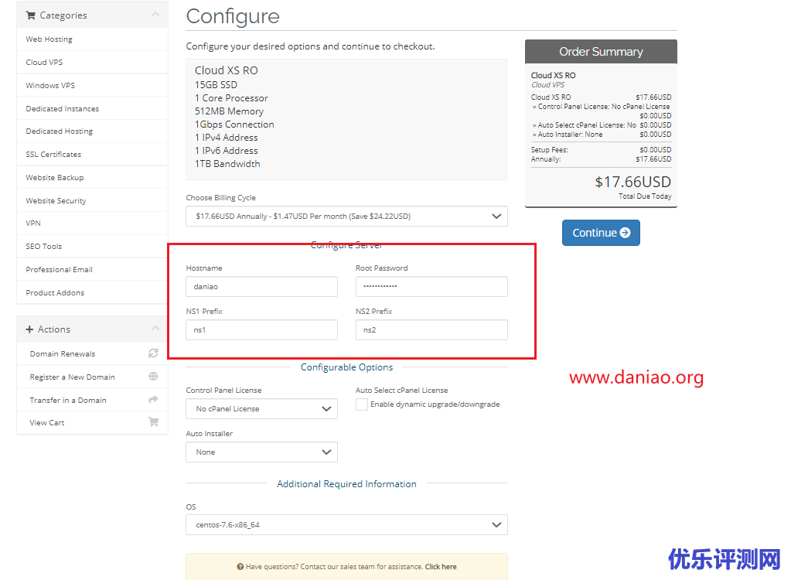Viewport: 791px width, 580px height.
Task: Click the arrow icon beside Transfer in a Domain
Action: 153,400
